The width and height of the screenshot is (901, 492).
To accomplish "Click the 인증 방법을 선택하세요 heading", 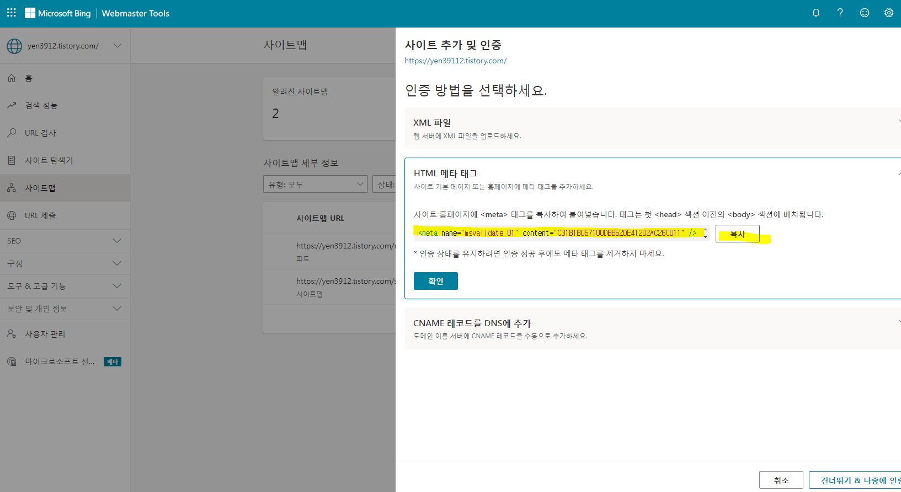I will 476,90.
